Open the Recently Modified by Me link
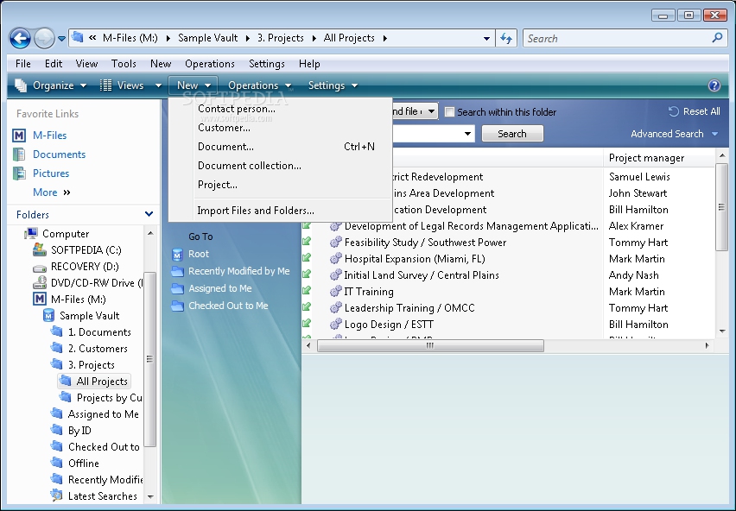Image resolution: width=736 pixels, height=511 pixels. [x=239, y=271]
